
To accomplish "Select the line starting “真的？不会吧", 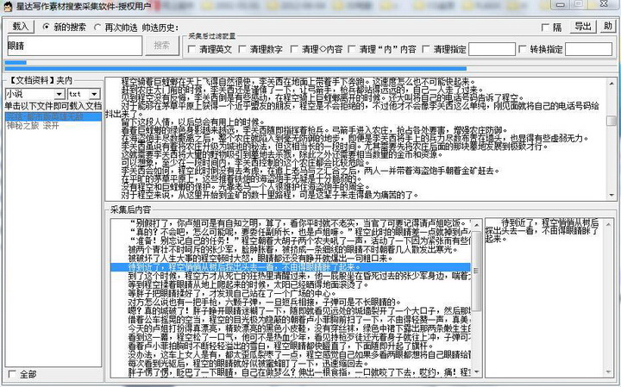I will point(291,233).
